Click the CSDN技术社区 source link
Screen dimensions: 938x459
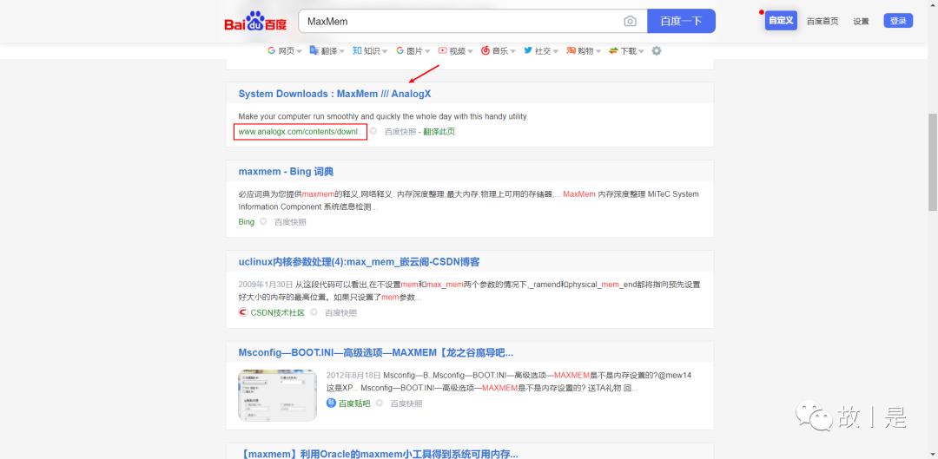(x=278, y=312)
